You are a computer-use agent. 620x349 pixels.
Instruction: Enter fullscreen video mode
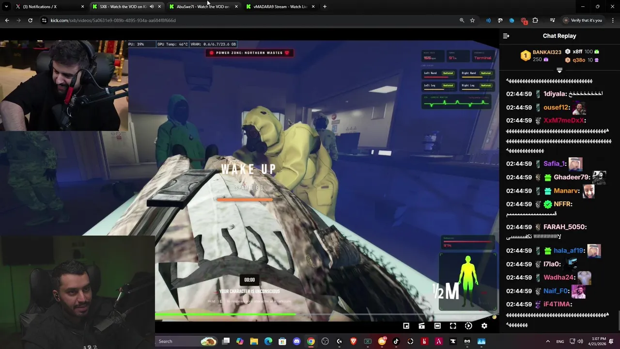coord(453,326)
